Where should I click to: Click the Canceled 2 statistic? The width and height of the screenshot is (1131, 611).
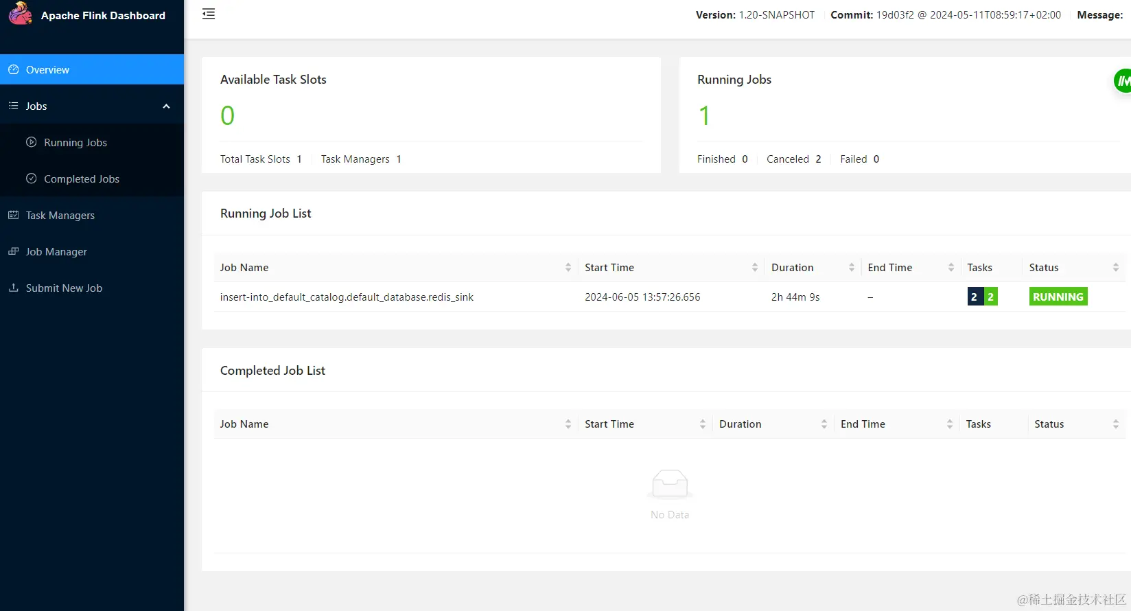794,159
